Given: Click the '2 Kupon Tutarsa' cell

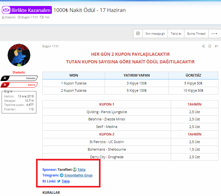Looking at the screenshot, I should [74, 90].
